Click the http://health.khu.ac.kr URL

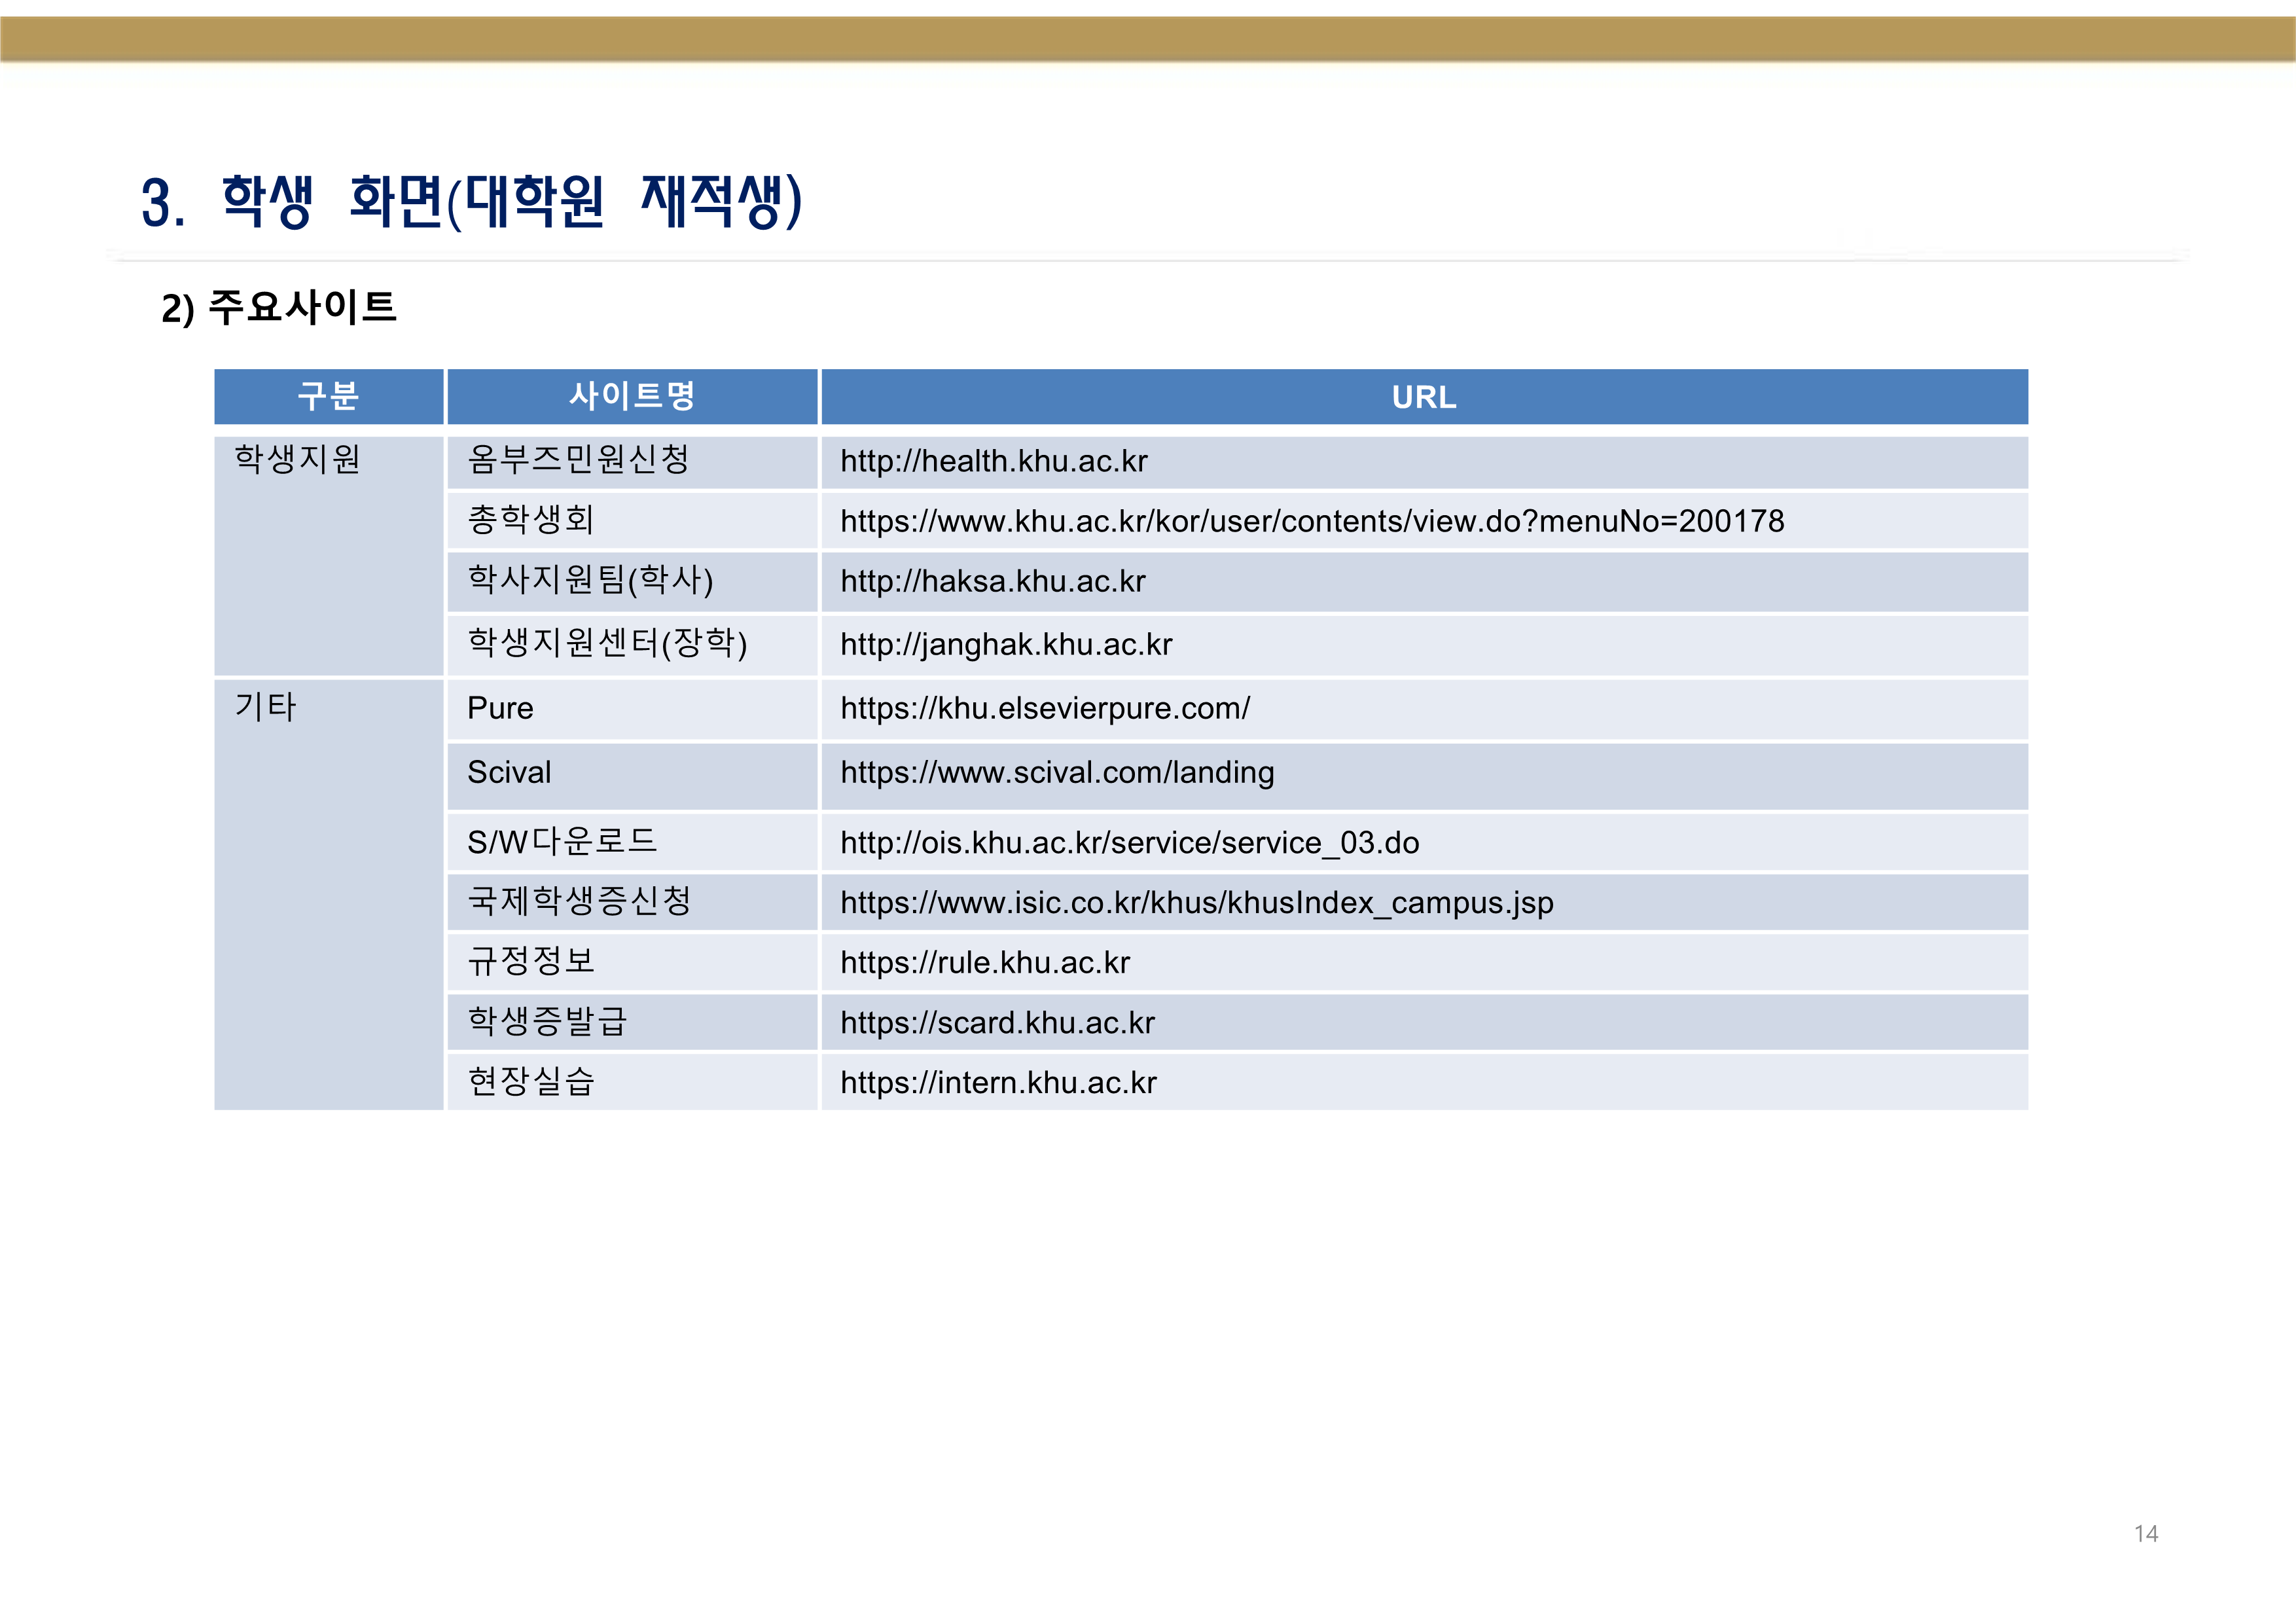(993, 461)
